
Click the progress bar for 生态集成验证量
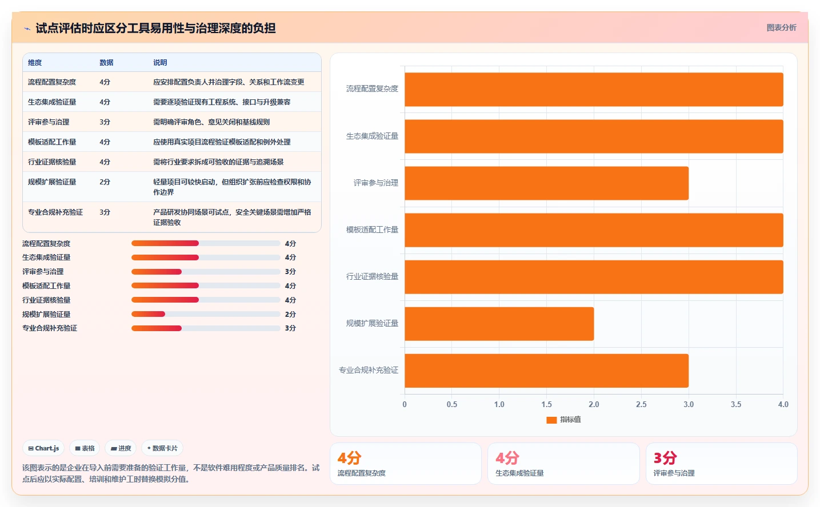(x=206, y=257)
